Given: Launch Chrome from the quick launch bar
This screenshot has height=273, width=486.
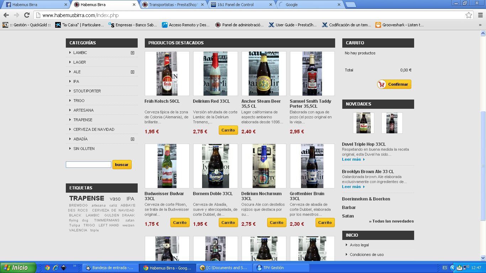Looking at the screenshot, I should [47, 268].
